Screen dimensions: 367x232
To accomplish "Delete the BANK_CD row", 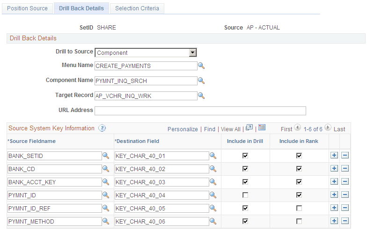I will pos(345,168).
